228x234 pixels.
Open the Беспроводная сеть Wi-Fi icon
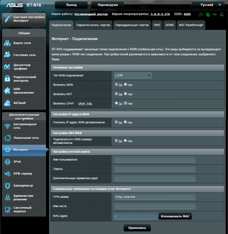(7, 126)
